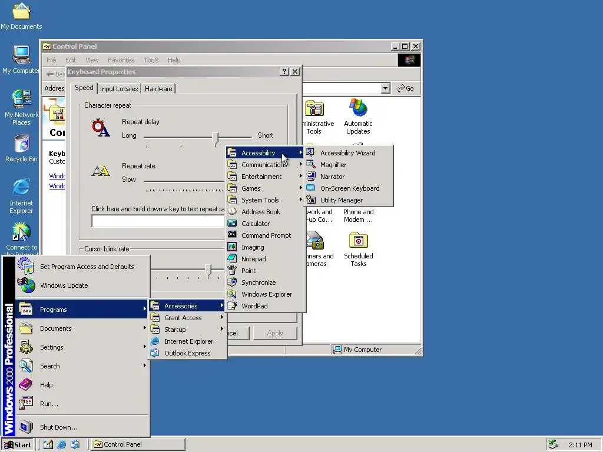603x452 pixels.
Task: Open Help from Start menu
Action: click(82, 385)
